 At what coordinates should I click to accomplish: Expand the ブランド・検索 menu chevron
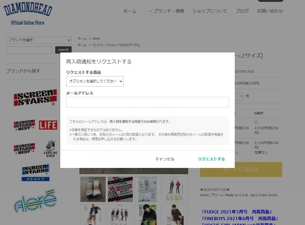(150, 11)
